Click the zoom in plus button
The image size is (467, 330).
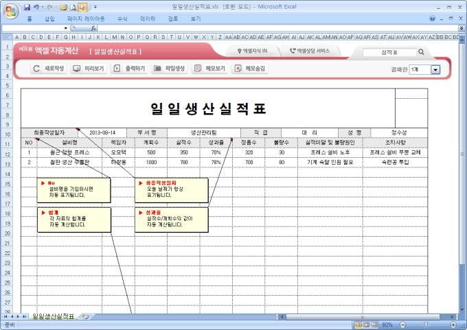(x=453, y=325)
